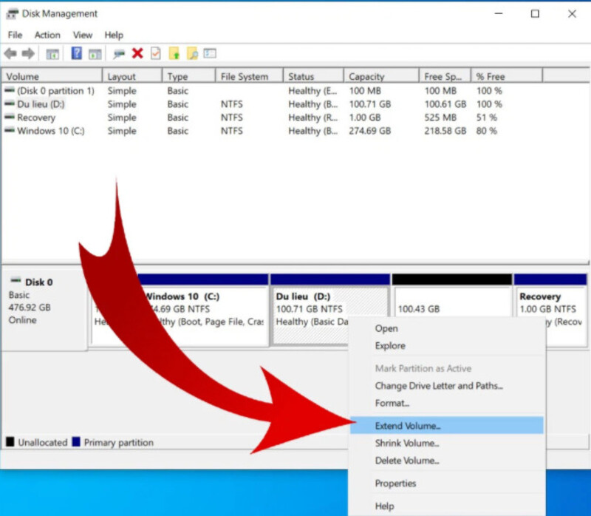This screenshot has height=516, width=591.
Task: Click the 274.69 GB capacity cell
Action: tap(370, 131)
